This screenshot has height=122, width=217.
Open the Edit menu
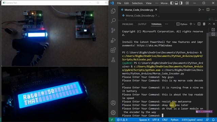(126, 3)
